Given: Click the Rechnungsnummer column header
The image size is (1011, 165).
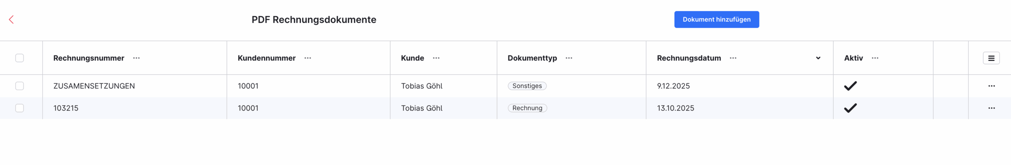Looking at the screenshot, I should tap(89, 58).
